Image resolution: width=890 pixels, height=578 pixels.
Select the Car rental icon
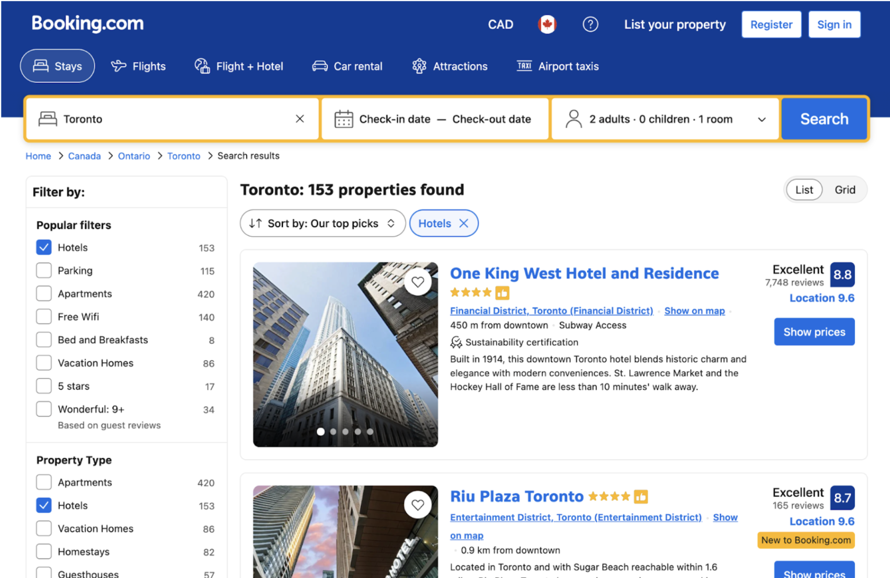point(320,66)
